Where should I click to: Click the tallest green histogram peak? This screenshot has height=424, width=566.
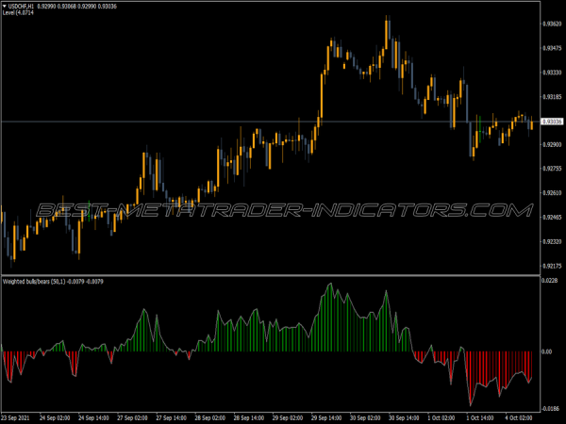(330, 318)
